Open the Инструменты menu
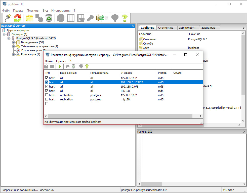 pos(61,11)
